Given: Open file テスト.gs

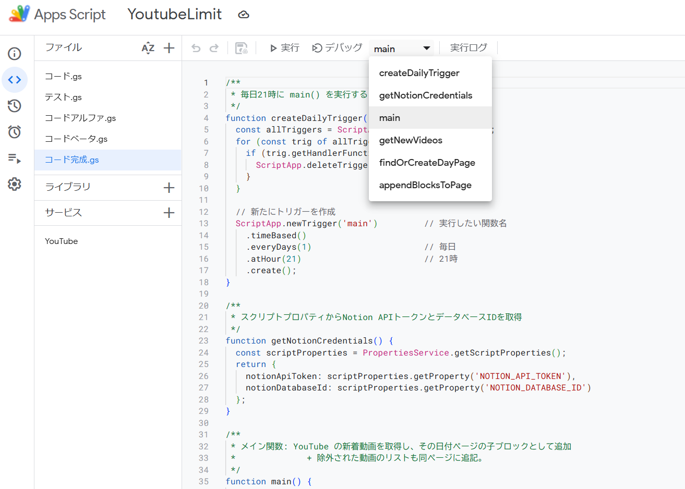Looking at the screenshot, I should coord(107,97).
